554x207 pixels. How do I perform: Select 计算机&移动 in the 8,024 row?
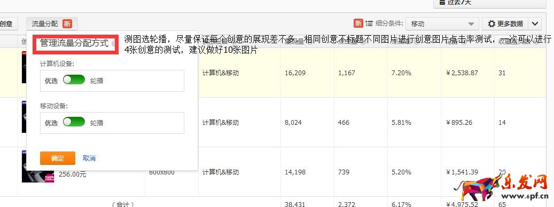tap(221, 122)
